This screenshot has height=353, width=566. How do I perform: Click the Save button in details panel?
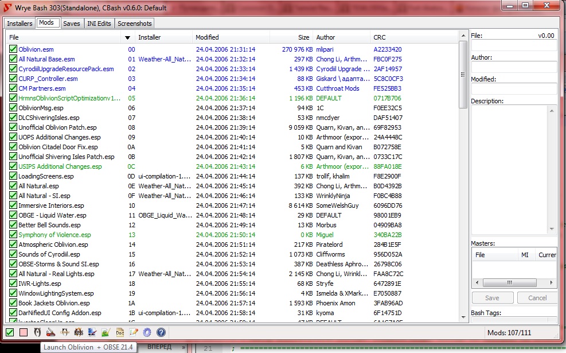coord(493,298)
